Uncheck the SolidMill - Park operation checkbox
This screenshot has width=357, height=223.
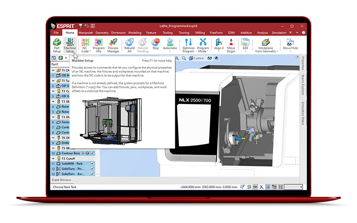pyautogui.click(x=92, y=164)
